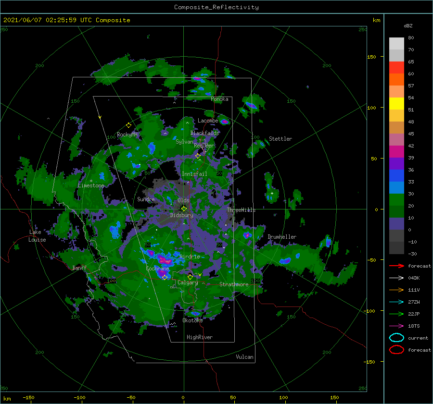Click the Sylvan label
The image size is (433, 404).
click(x=184, y=142)
